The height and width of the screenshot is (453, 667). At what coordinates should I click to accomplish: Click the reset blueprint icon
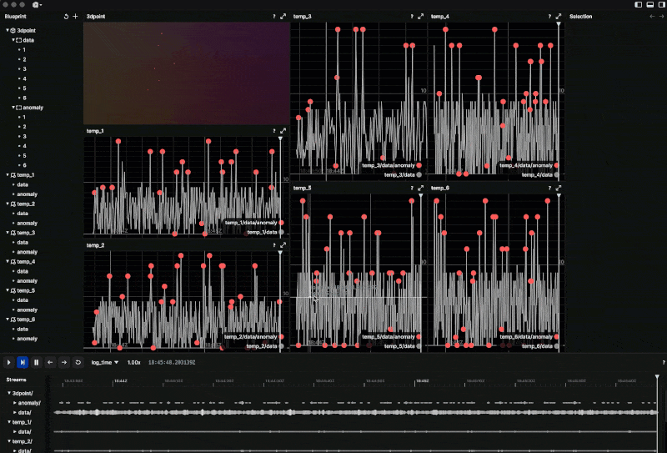67,16
